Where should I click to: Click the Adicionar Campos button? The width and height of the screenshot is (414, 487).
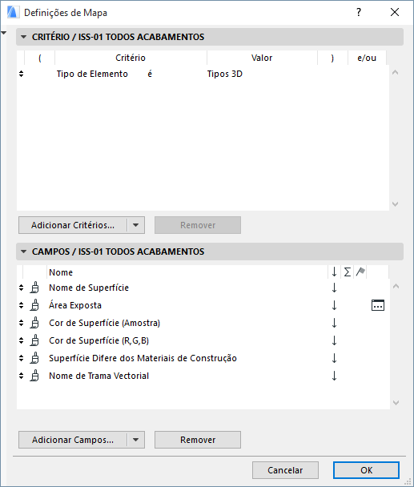[x=73, y=440]
